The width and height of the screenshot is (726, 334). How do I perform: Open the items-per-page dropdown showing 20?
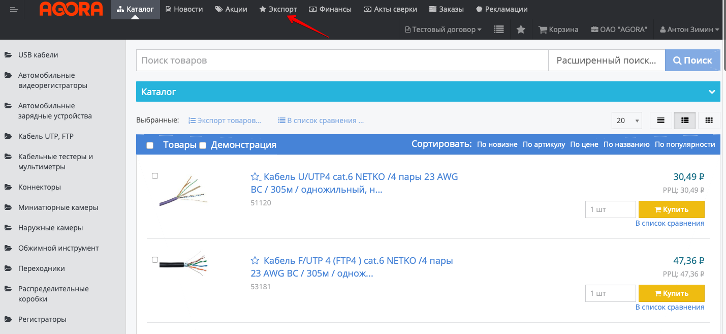(x=627, y=120)
